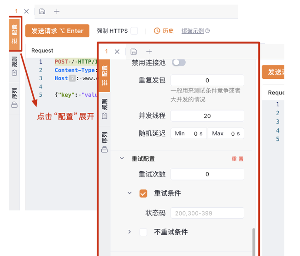This screenshot has height=256, width=300.
Task: Click the 重复发包 input field
Action: 207,80
